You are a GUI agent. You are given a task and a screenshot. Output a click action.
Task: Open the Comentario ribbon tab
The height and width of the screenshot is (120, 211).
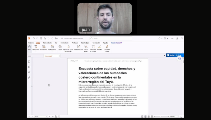[x=47, y=43]
